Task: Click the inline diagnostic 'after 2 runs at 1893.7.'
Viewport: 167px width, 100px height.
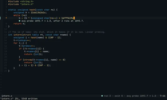Action: (x=69, y=21)
